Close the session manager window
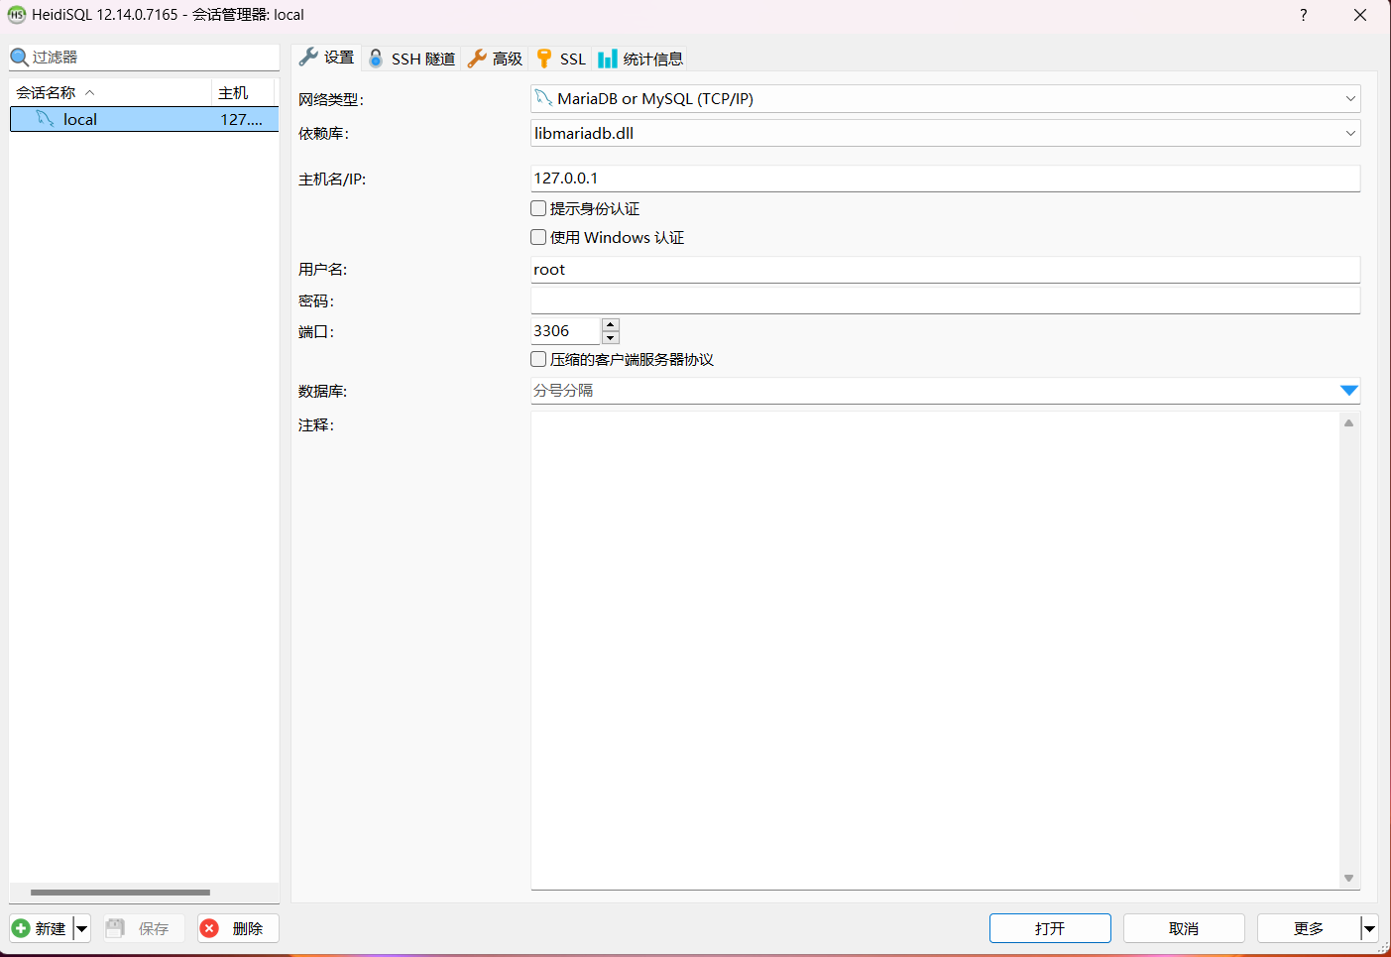The height and width of the screenshot is (957, 1391). point(1360,15)
